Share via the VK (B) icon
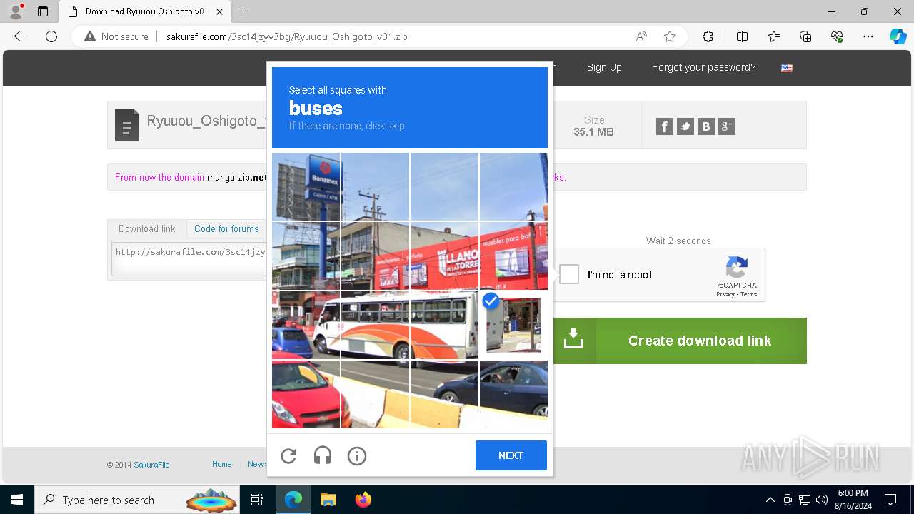This screenshot has height=514, width=914. 706,126
